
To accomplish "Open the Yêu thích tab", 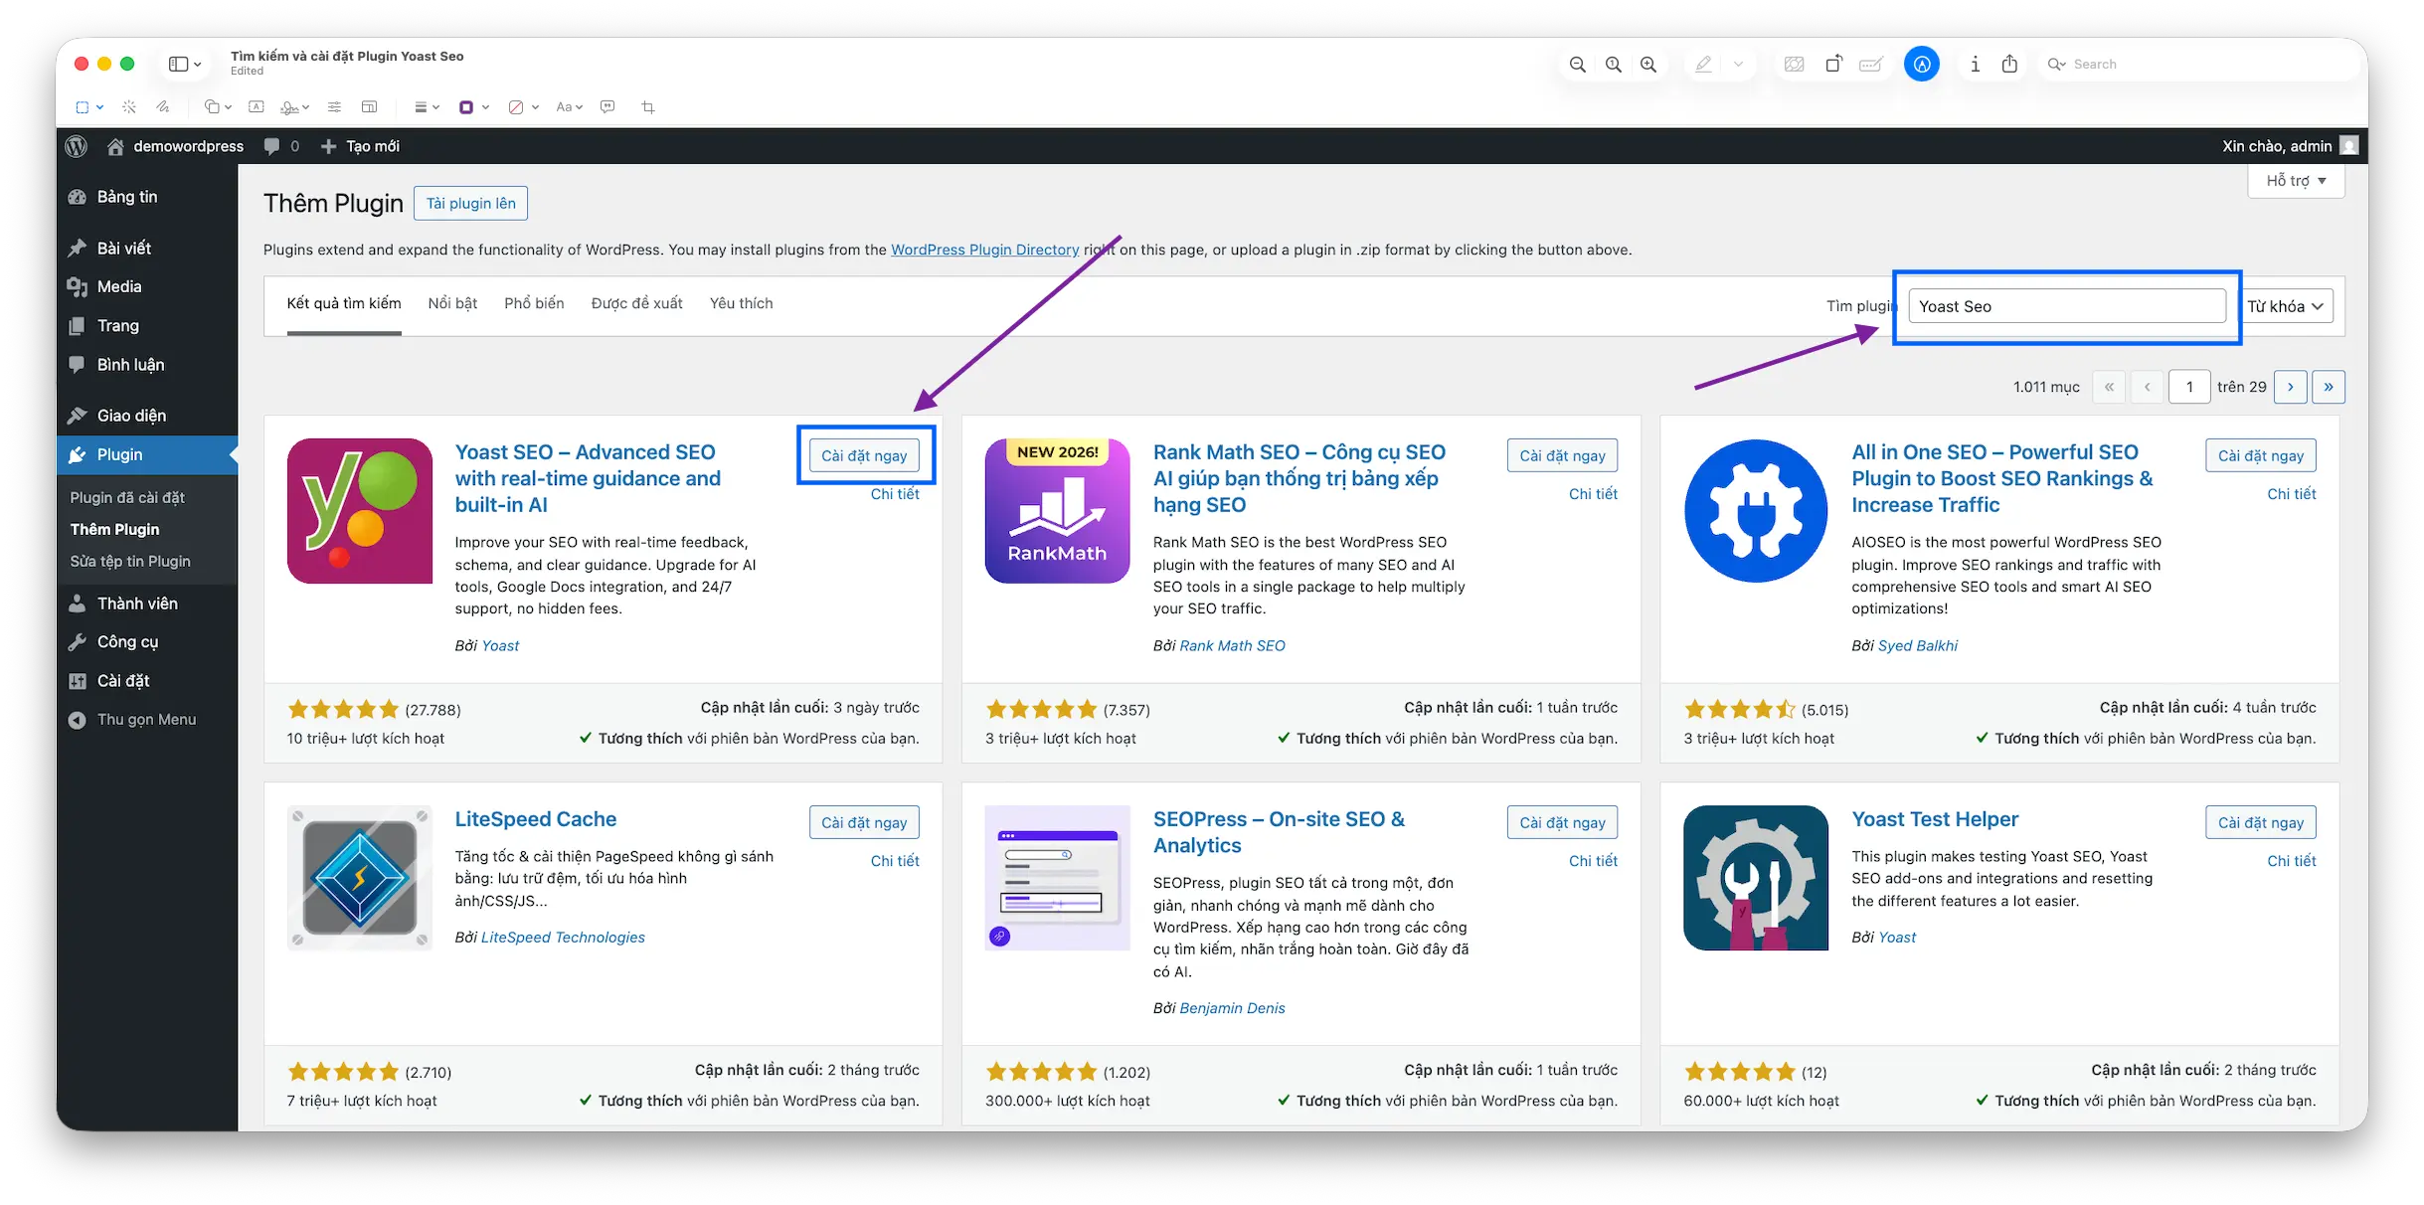I will click(741, 303).
